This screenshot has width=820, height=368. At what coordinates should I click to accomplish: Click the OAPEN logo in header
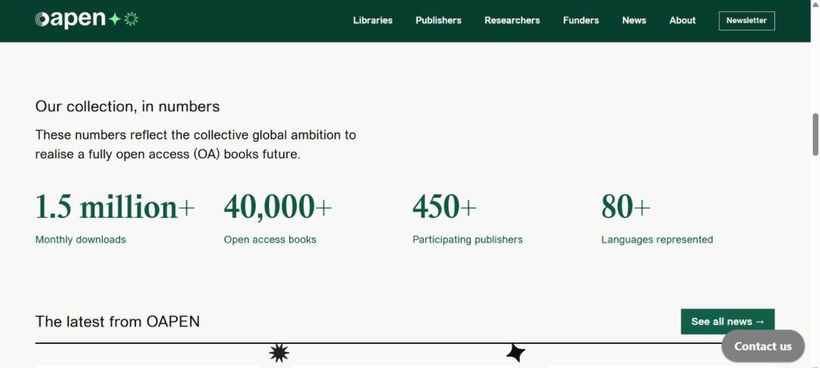[x=70, y=20]
